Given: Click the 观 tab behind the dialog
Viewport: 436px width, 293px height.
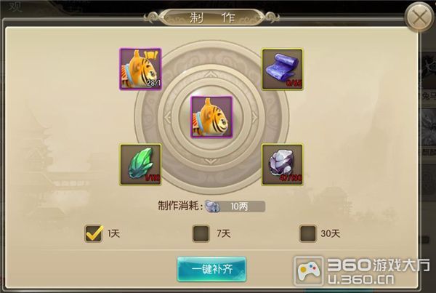Looking at the screenshot, I should pos(15,6).
